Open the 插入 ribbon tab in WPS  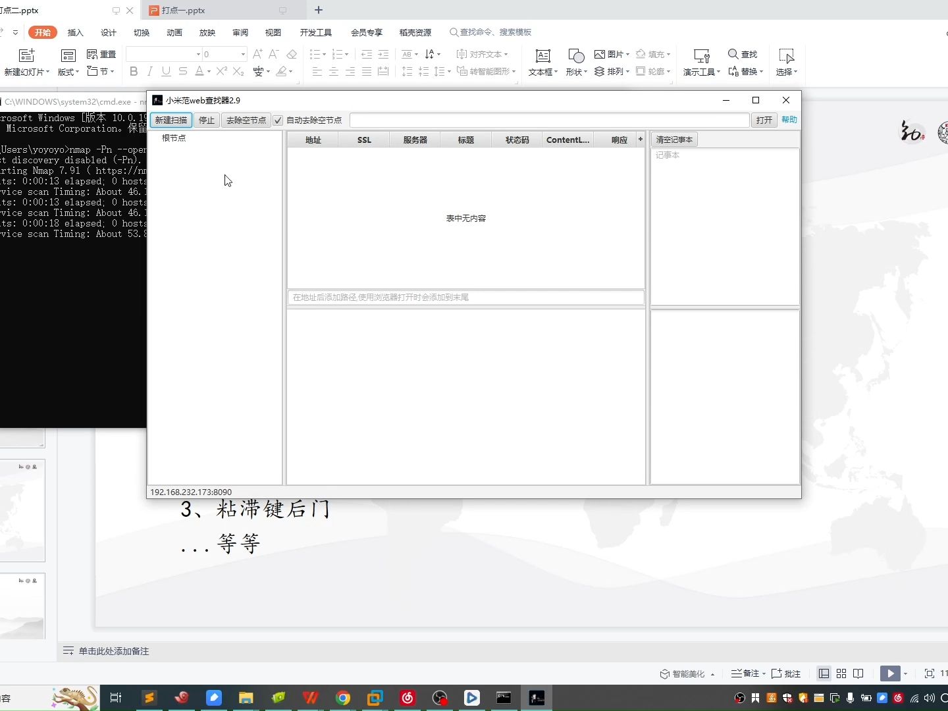point(76,32)
